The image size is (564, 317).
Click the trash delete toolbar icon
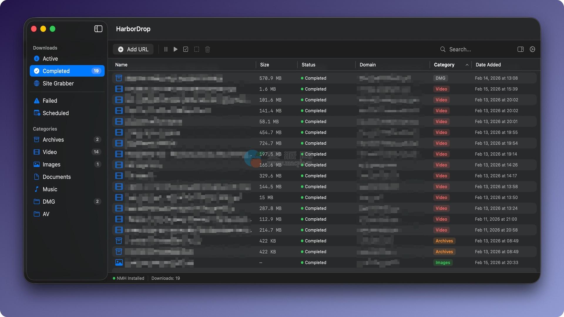click(x=207, y=49)
